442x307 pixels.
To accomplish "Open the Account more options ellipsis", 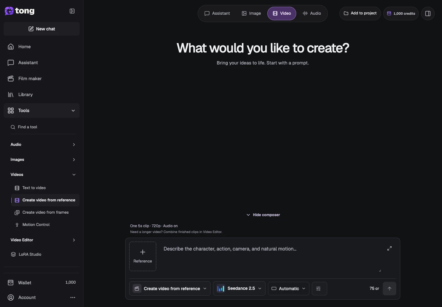I will [x=73, y=297].
